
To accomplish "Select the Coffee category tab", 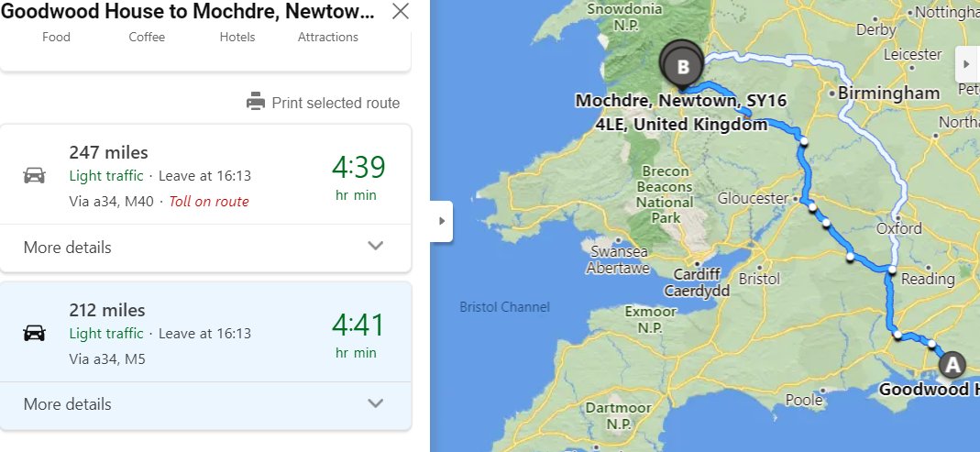I will (147, 37).
